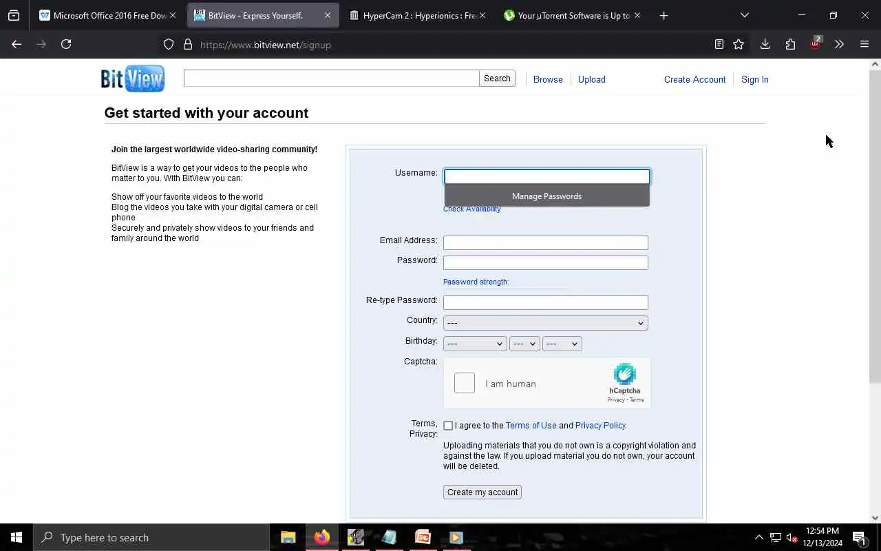Click the uBlock Origin extension icon
This screenshot has width=881, height=551.
point(815,44)
